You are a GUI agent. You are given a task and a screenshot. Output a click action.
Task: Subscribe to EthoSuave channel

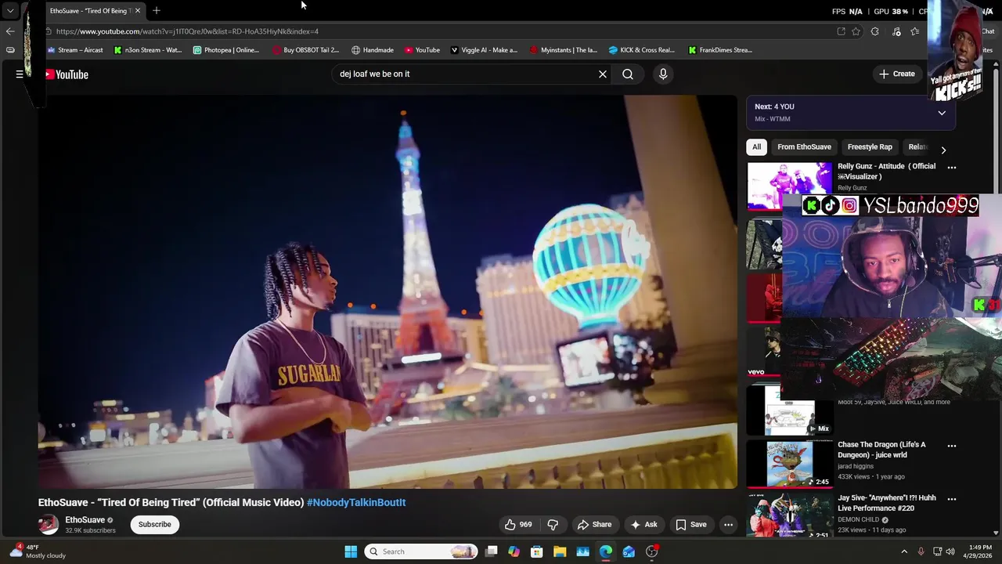[x=155, y=525]
